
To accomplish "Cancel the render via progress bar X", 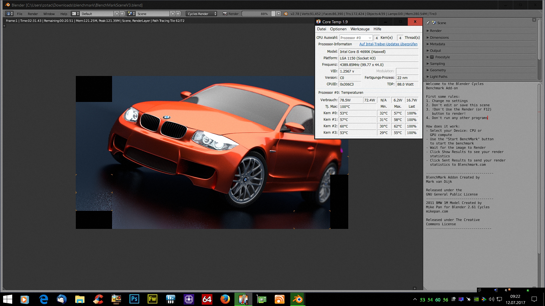I will click(279, 14).
